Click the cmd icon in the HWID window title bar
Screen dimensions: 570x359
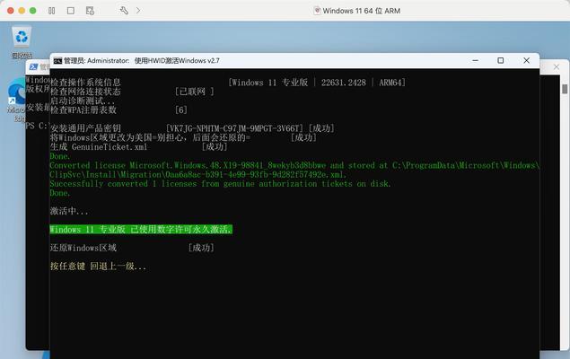(57, 61)
